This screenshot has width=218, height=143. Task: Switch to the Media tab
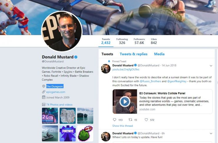click(159, 54)
